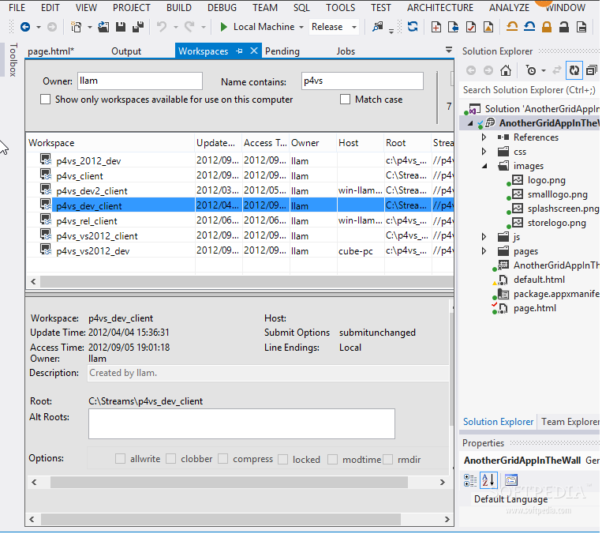The height and width of the screenshot is (534, 602).
Task: Toggle the allwrite option checkbox
Action: 121,459
